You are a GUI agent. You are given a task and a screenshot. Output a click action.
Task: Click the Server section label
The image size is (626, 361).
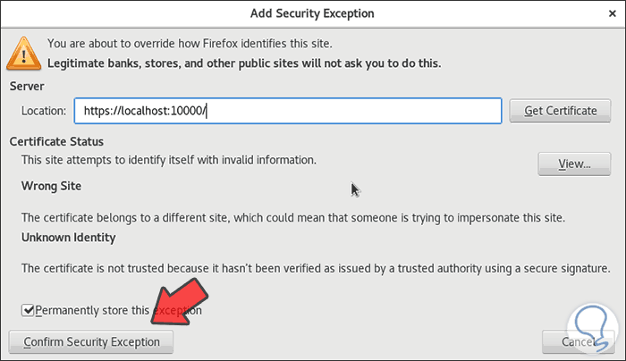27,85
